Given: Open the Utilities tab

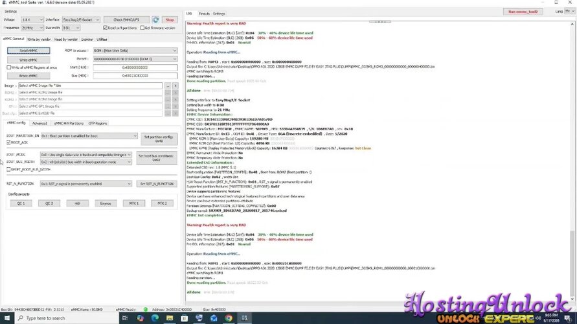Looking at the screenshot, I should (102, 39).
